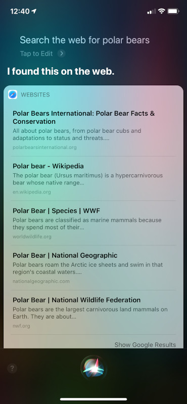Tap the WEBSITES section header
The width and height of the screenshot is (187, 404).
coord(35,95)
